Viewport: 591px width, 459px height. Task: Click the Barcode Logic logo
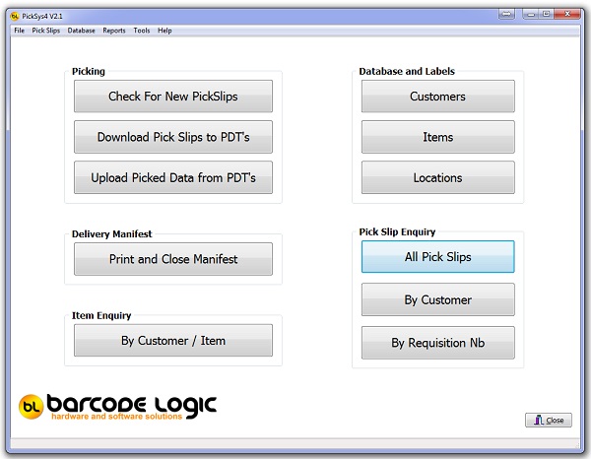point(118,406)
